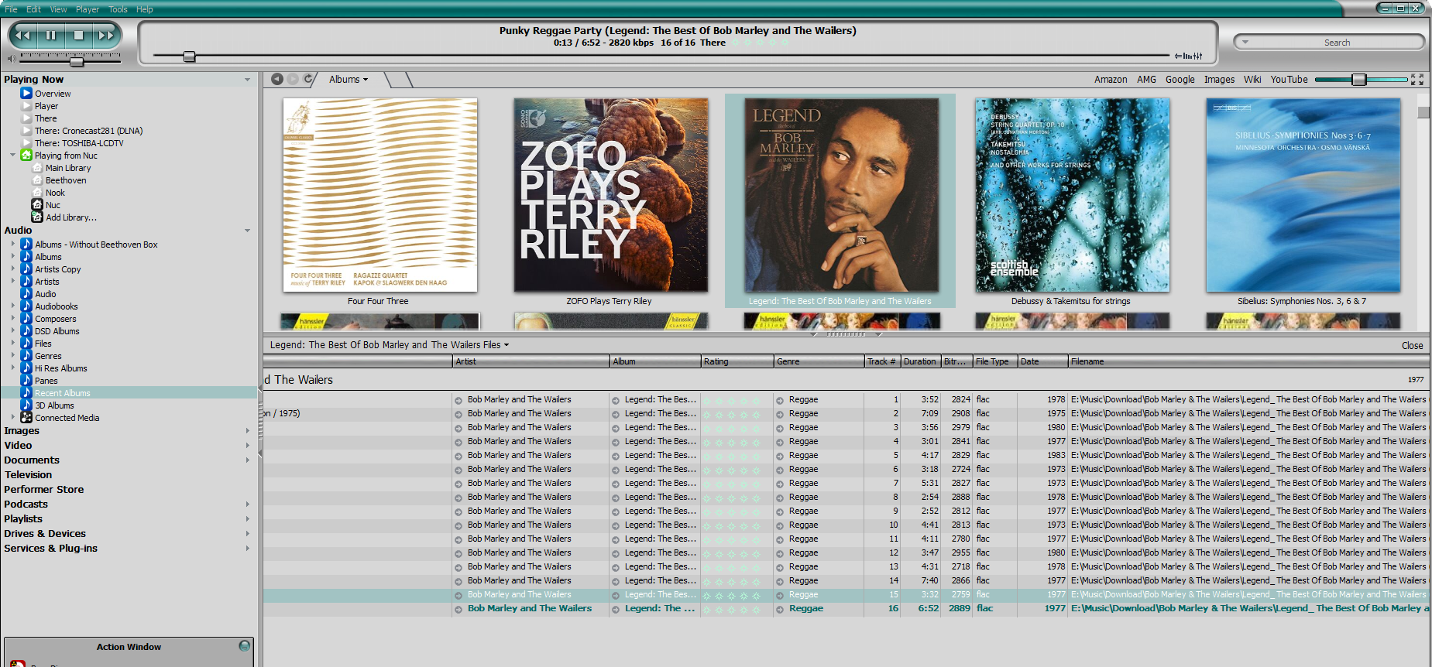
Task: Click the Album link arrow on track 3
Action: click(x=616, y=428)
